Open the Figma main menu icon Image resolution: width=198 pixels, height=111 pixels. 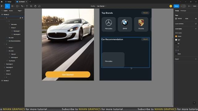[2, 6]
